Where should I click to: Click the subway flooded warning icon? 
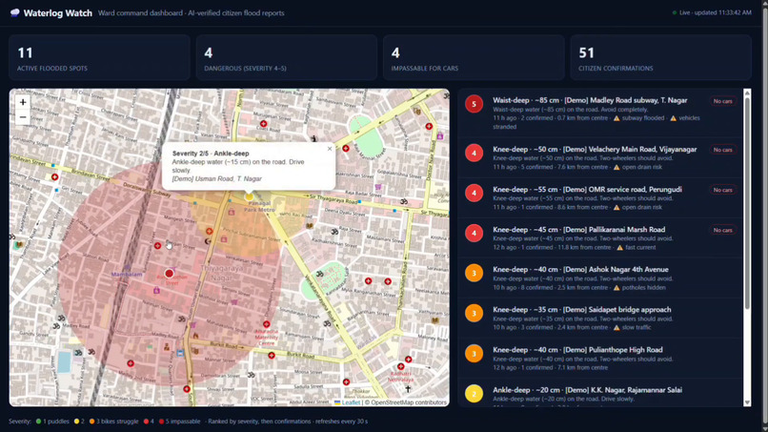(616, 118)
